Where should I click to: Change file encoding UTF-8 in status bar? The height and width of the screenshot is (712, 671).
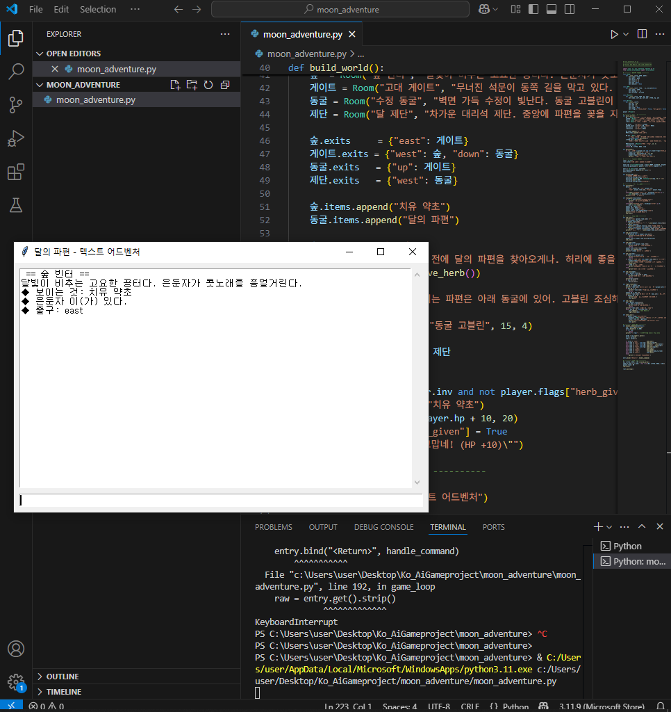(439, 706)
